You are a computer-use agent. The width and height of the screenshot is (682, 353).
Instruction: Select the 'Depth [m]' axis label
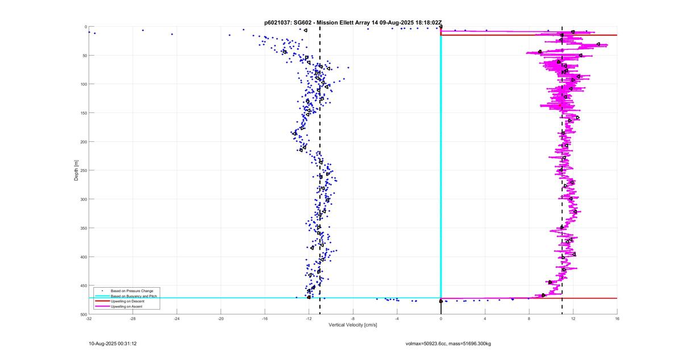pyautogui.click(x=76, y=170)
